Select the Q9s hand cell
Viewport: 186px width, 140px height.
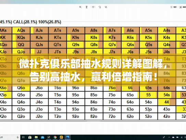pyautogui.click(x=76, y=45)
